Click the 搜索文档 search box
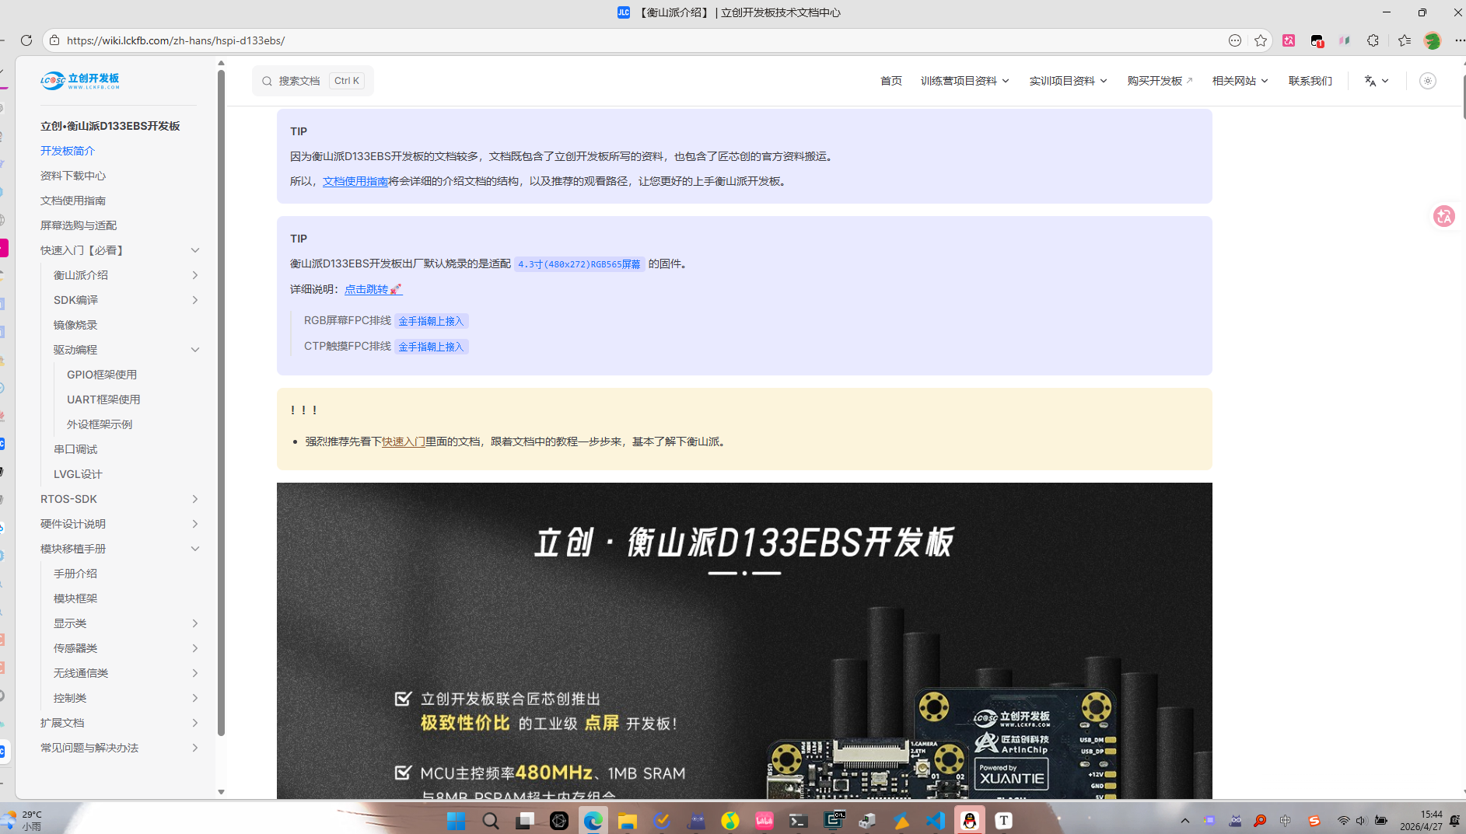This screenshot has width=1466, height=834. click(313, 81)
